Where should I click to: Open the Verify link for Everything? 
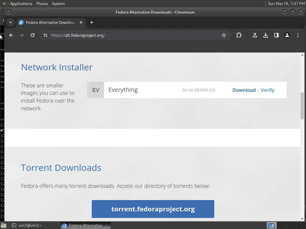[267, 90]
